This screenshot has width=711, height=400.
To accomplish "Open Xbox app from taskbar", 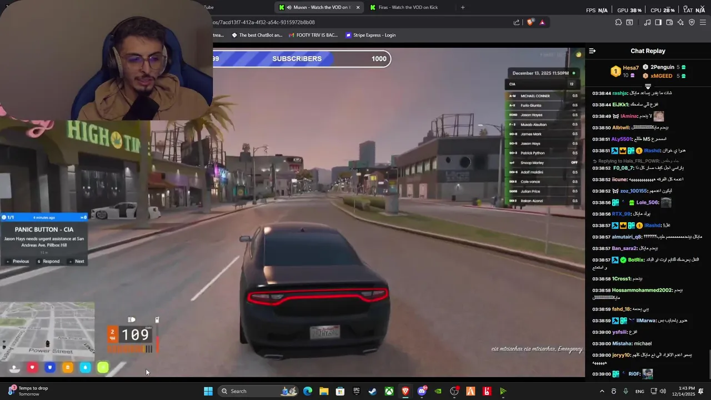I will (x=389, y=391).
